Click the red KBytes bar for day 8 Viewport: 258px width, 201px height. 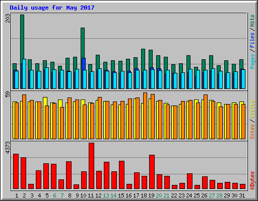tap(69, 175)
